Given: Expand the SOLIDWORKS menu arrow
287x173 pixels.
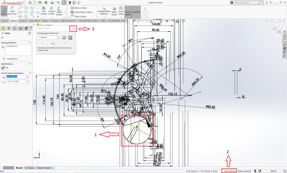Looking at the screenshot, I should tap(24, 3).
